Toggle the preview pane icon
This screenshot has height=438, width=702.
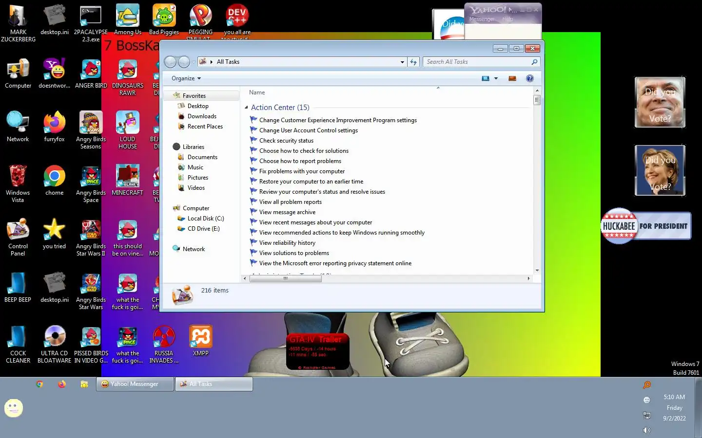[512, 78]
